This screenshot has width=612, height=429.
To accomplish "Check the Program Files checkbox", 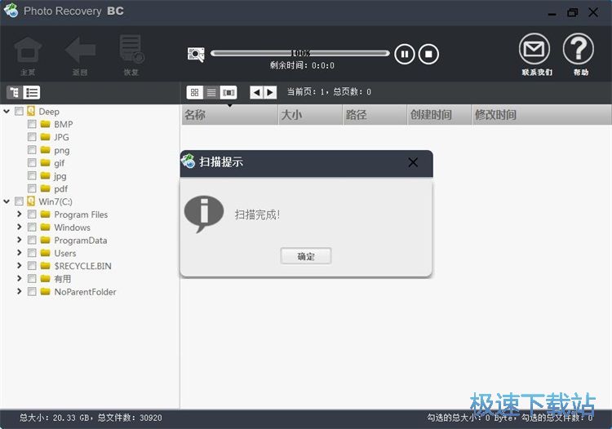I will coord(32,214).
